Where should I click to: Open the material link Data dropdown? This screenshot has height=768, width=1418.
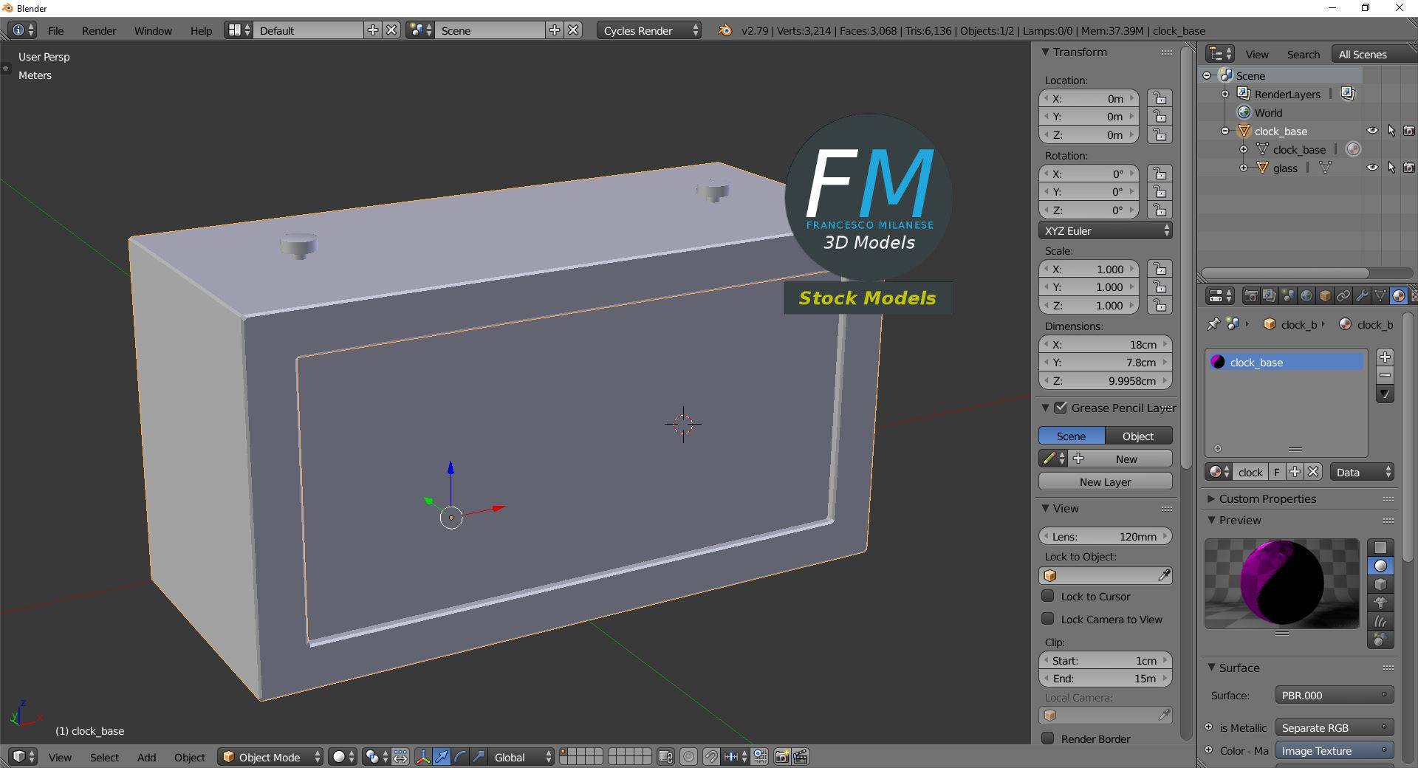[x=1362, y=472]
